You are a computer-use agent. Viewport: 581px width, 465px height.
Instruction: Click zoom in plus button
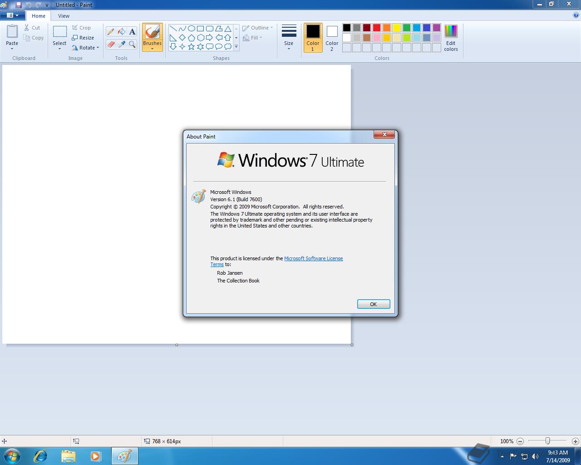[x=575, y=441]
